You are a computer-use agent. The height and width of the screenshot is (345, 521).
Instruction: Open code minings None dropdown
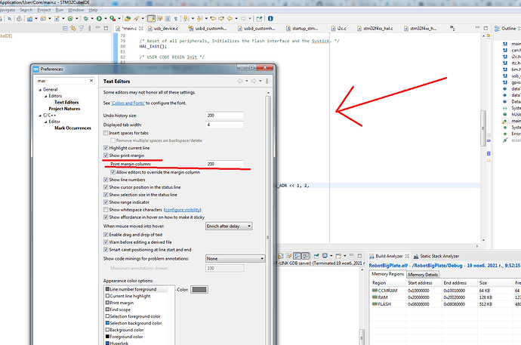pyautogui.click(x=235, y=258)
